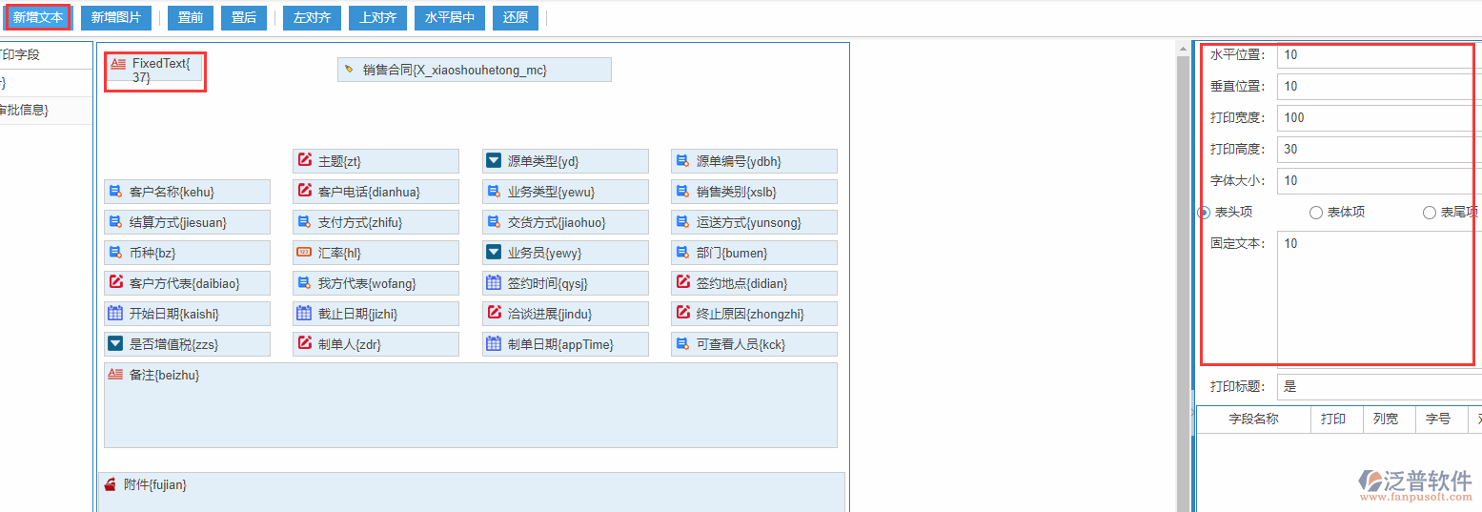Click the 备注{beizhu} text icon
Viewport: 1482px width, 512px height.
(115, 375)
